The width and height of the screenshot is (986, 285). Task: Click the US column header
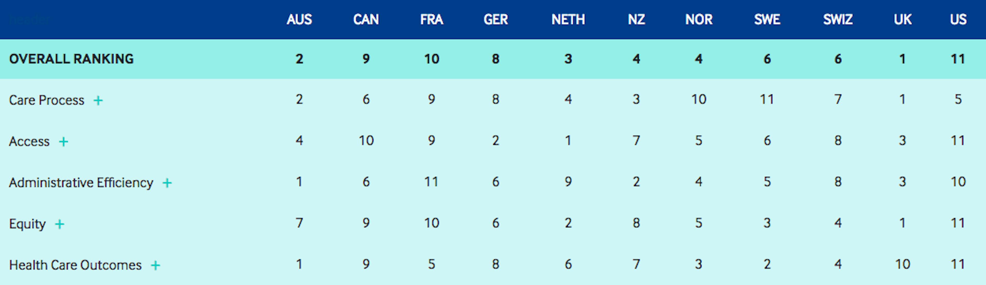(x=958, y=20)
